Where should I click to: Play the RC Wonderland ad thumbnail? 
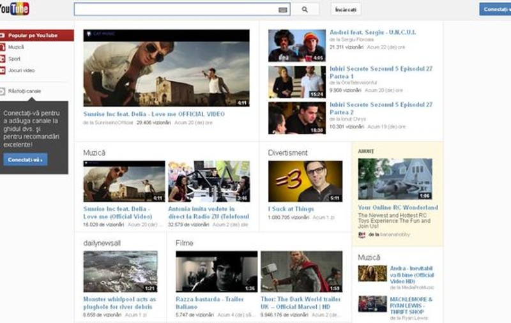coord(395,179)
